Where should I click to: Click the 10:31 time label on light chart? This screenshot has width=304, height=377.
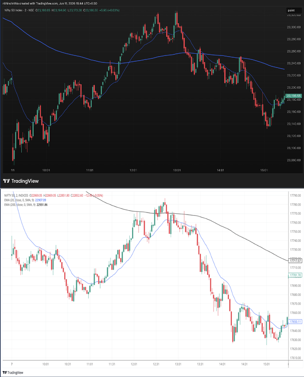[x=67, y=364]
